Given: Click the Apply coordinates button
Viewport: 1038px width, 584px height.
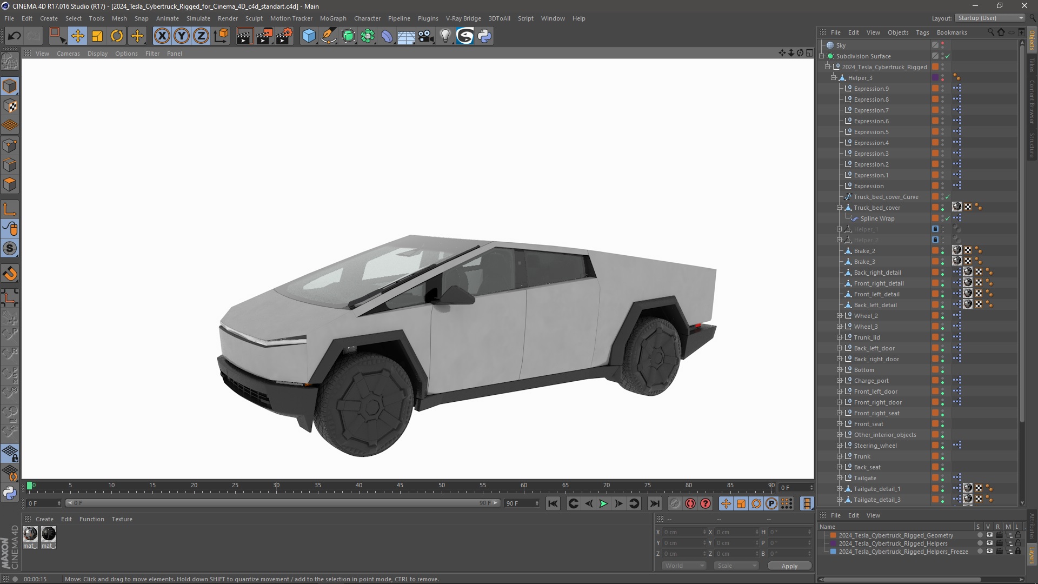Looking at the screenshot, I should (789, 566).
